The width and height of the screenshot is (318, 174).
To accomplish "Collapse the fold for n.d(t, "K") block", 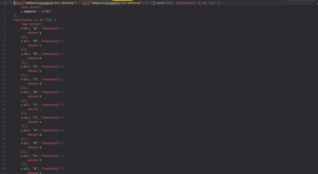I will pos(11,143).
